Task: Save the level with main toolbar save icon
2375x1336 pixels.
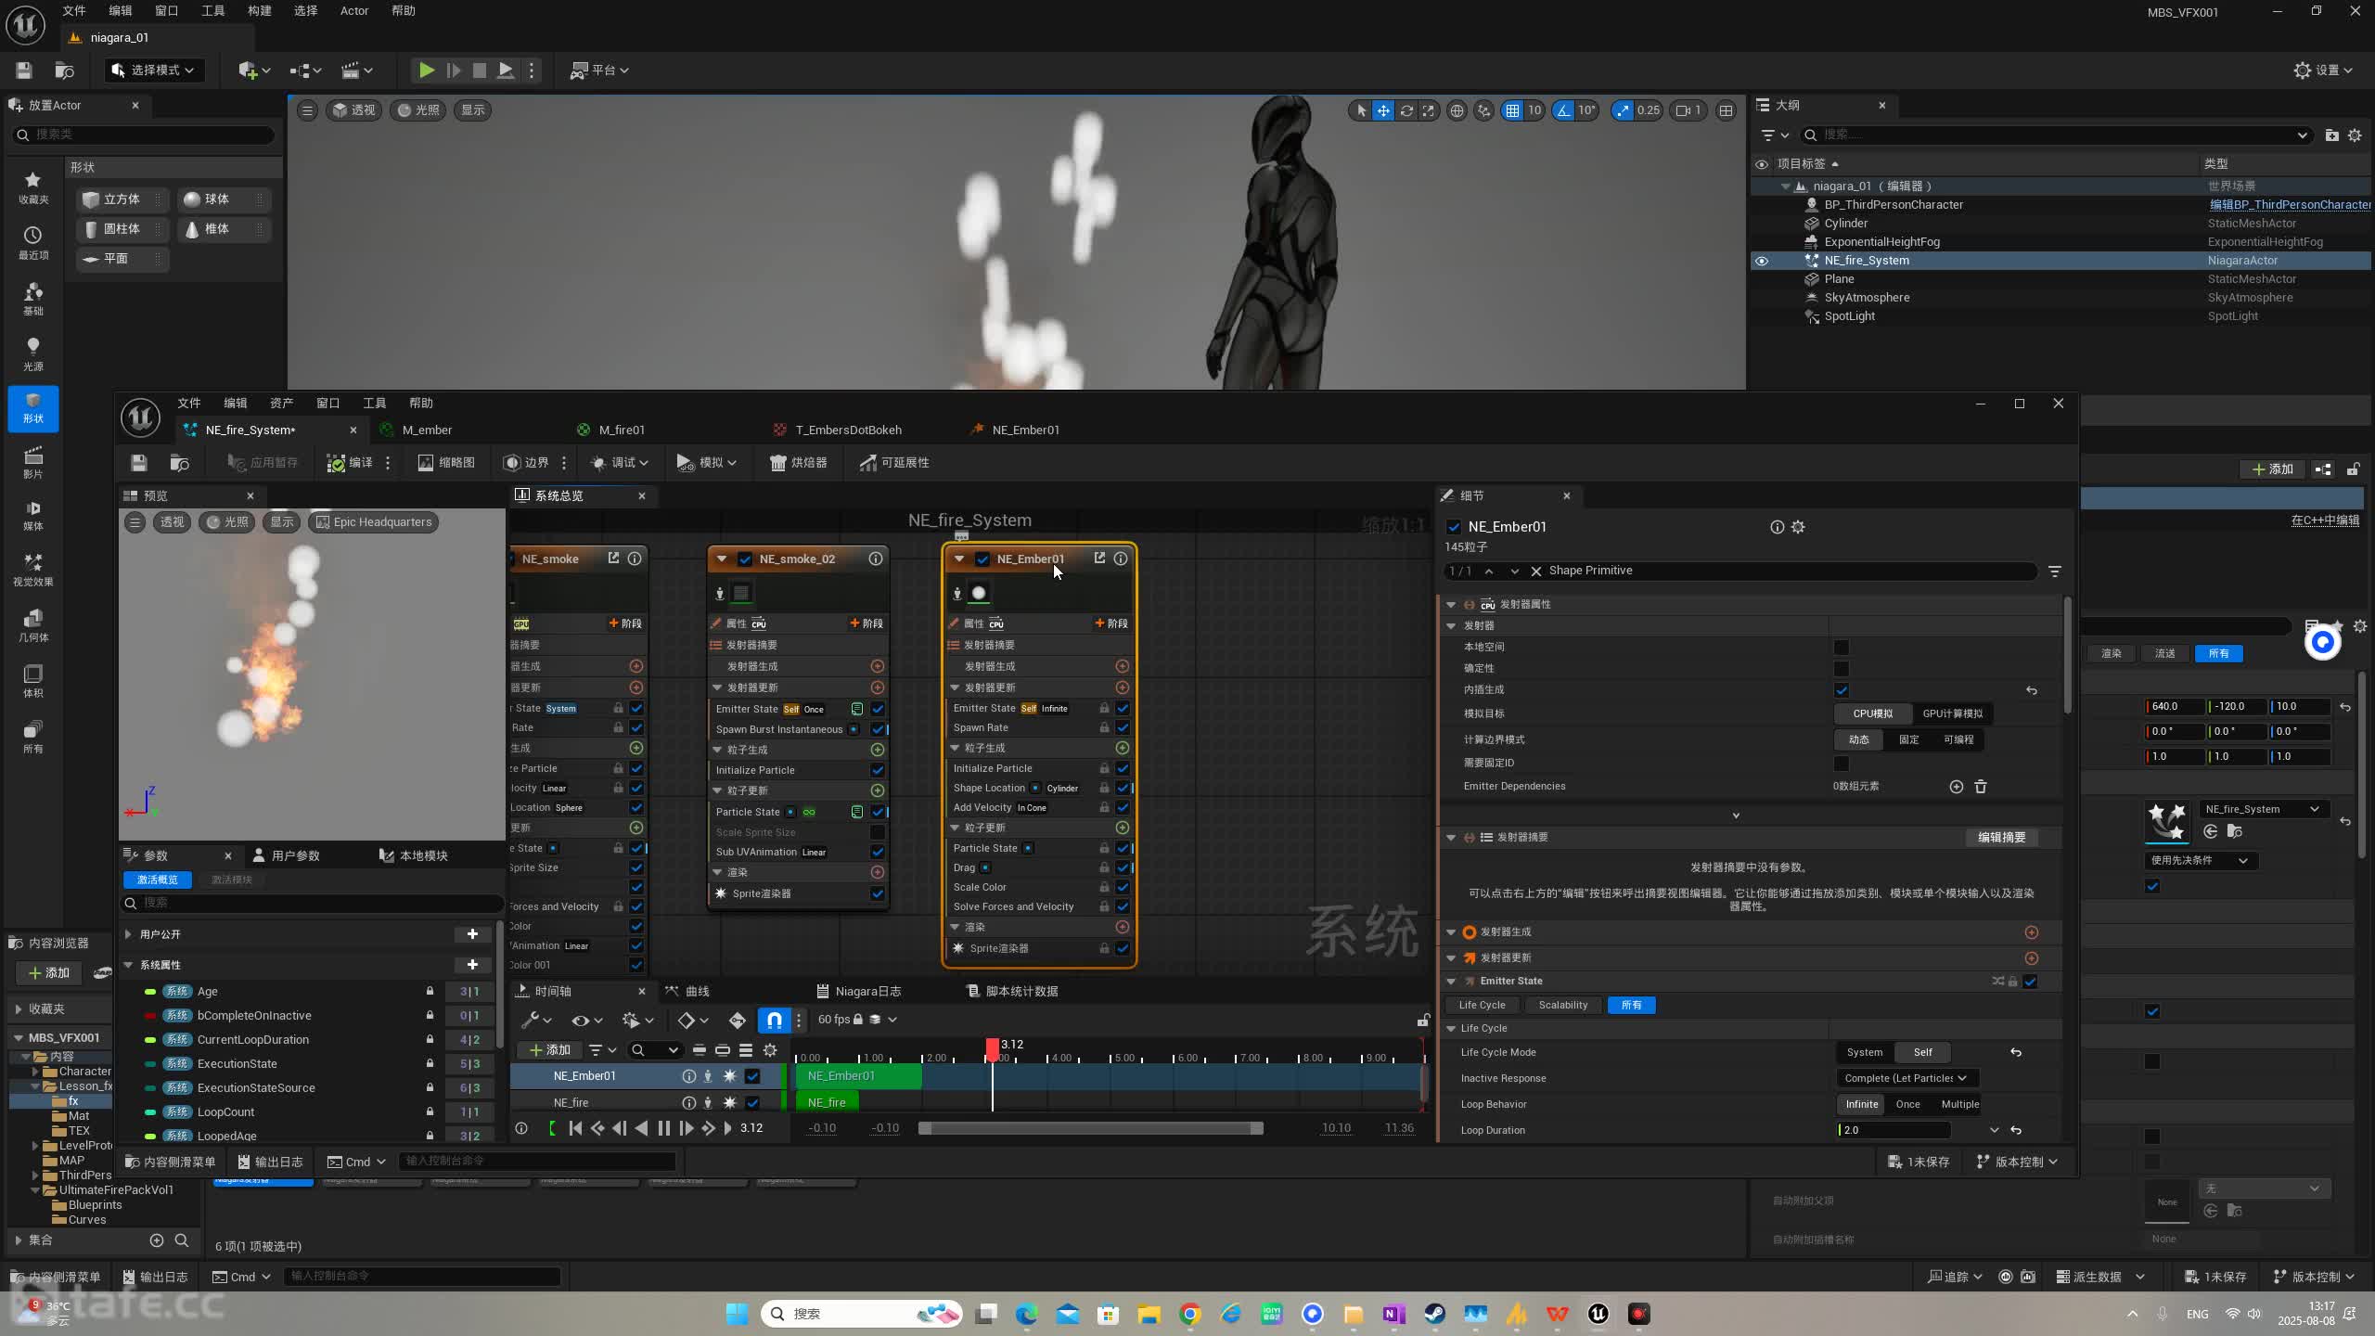Action: [x=24, y=71]
